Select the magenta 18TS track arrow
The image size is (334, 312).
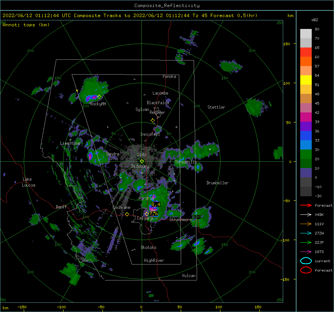[x=306, y=252]
